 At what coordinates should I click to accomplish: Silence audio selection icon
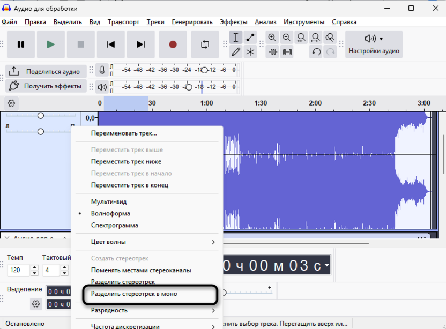tap(287, 52)
